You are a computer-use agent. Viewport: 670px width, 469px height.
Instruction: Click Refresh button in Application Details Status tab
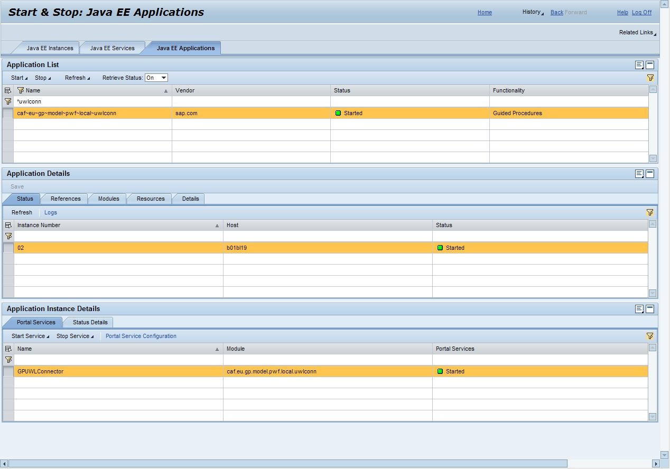pyautogui.click(x=22, y=212)
